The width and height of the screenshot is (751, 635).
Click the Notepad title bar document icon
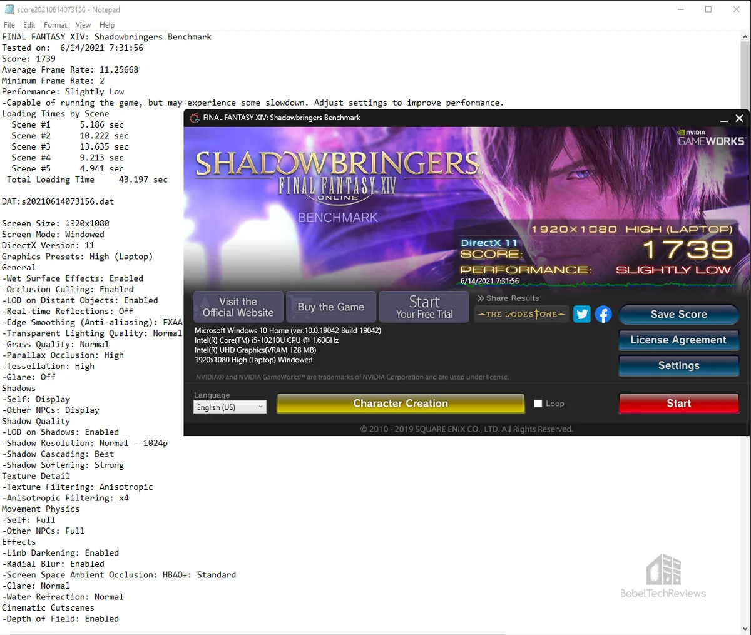pyautogui.click(x=9, y=9)
